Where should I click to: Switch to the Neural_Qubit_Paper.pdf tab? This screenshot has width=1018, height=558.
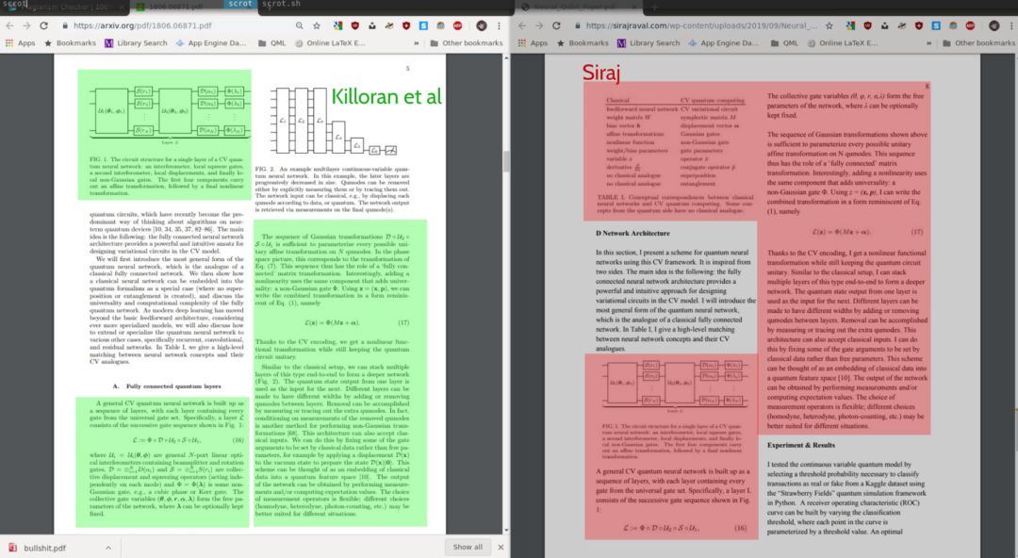click(x=578, y=7)
